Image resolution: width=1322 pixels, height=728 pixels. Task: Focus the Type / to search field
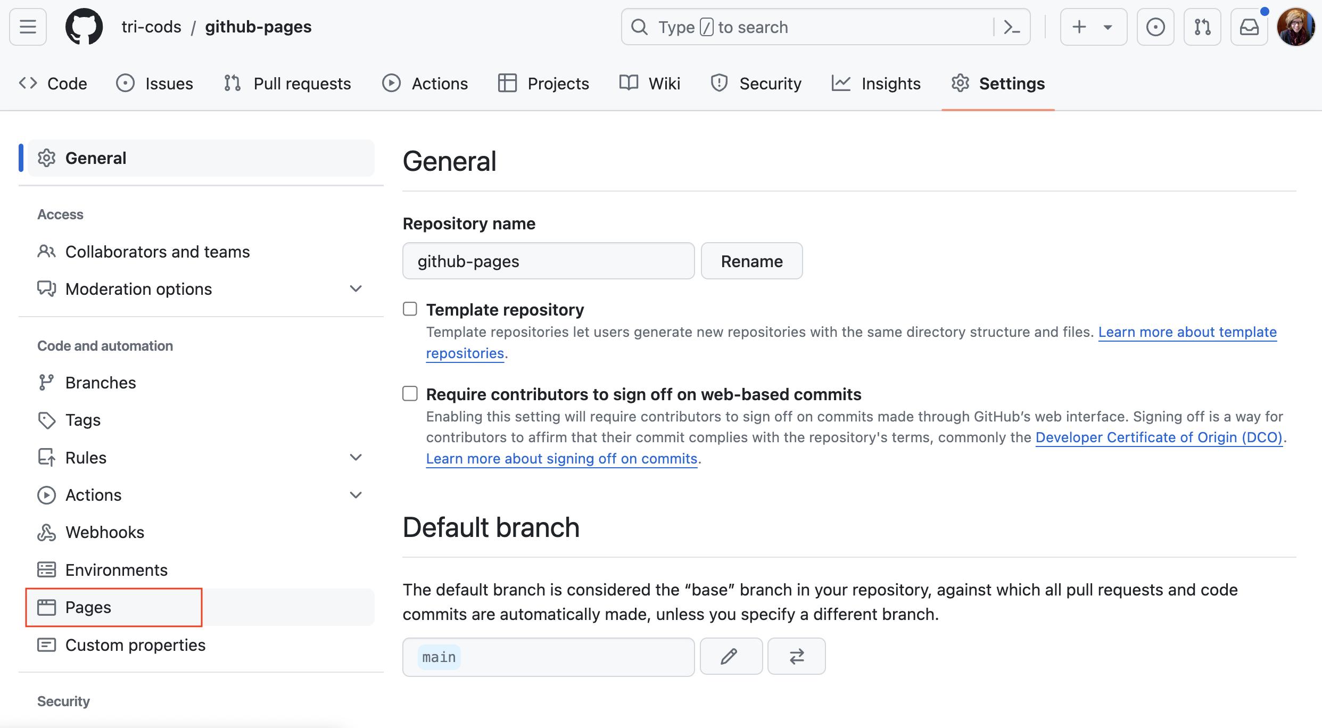coord(825,27)
